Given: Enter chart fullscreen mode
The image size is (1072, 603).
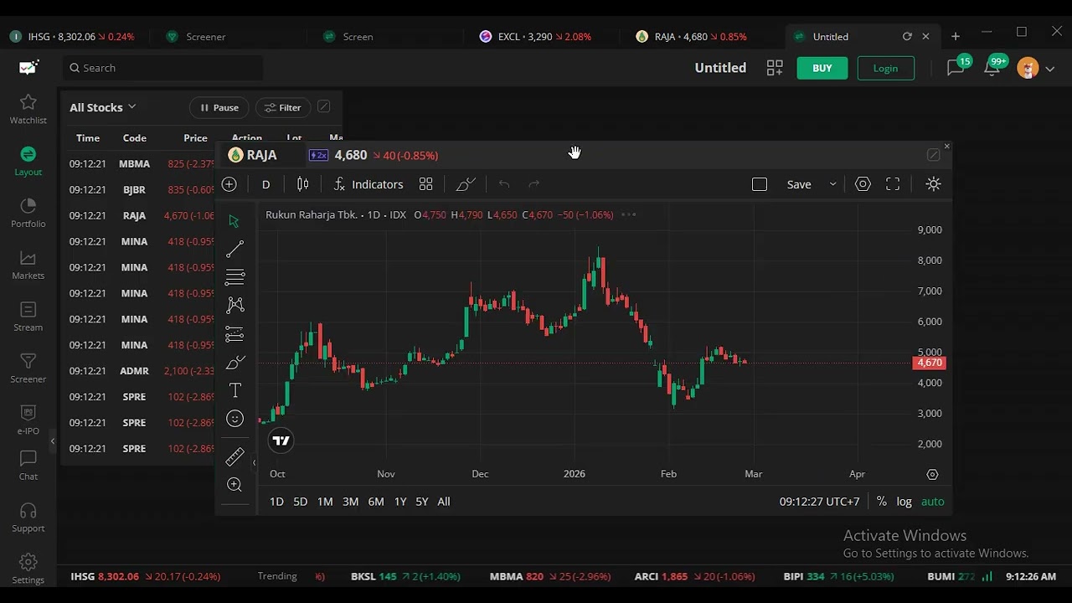Looking at the screenshot, I should (x=893, y=184).
